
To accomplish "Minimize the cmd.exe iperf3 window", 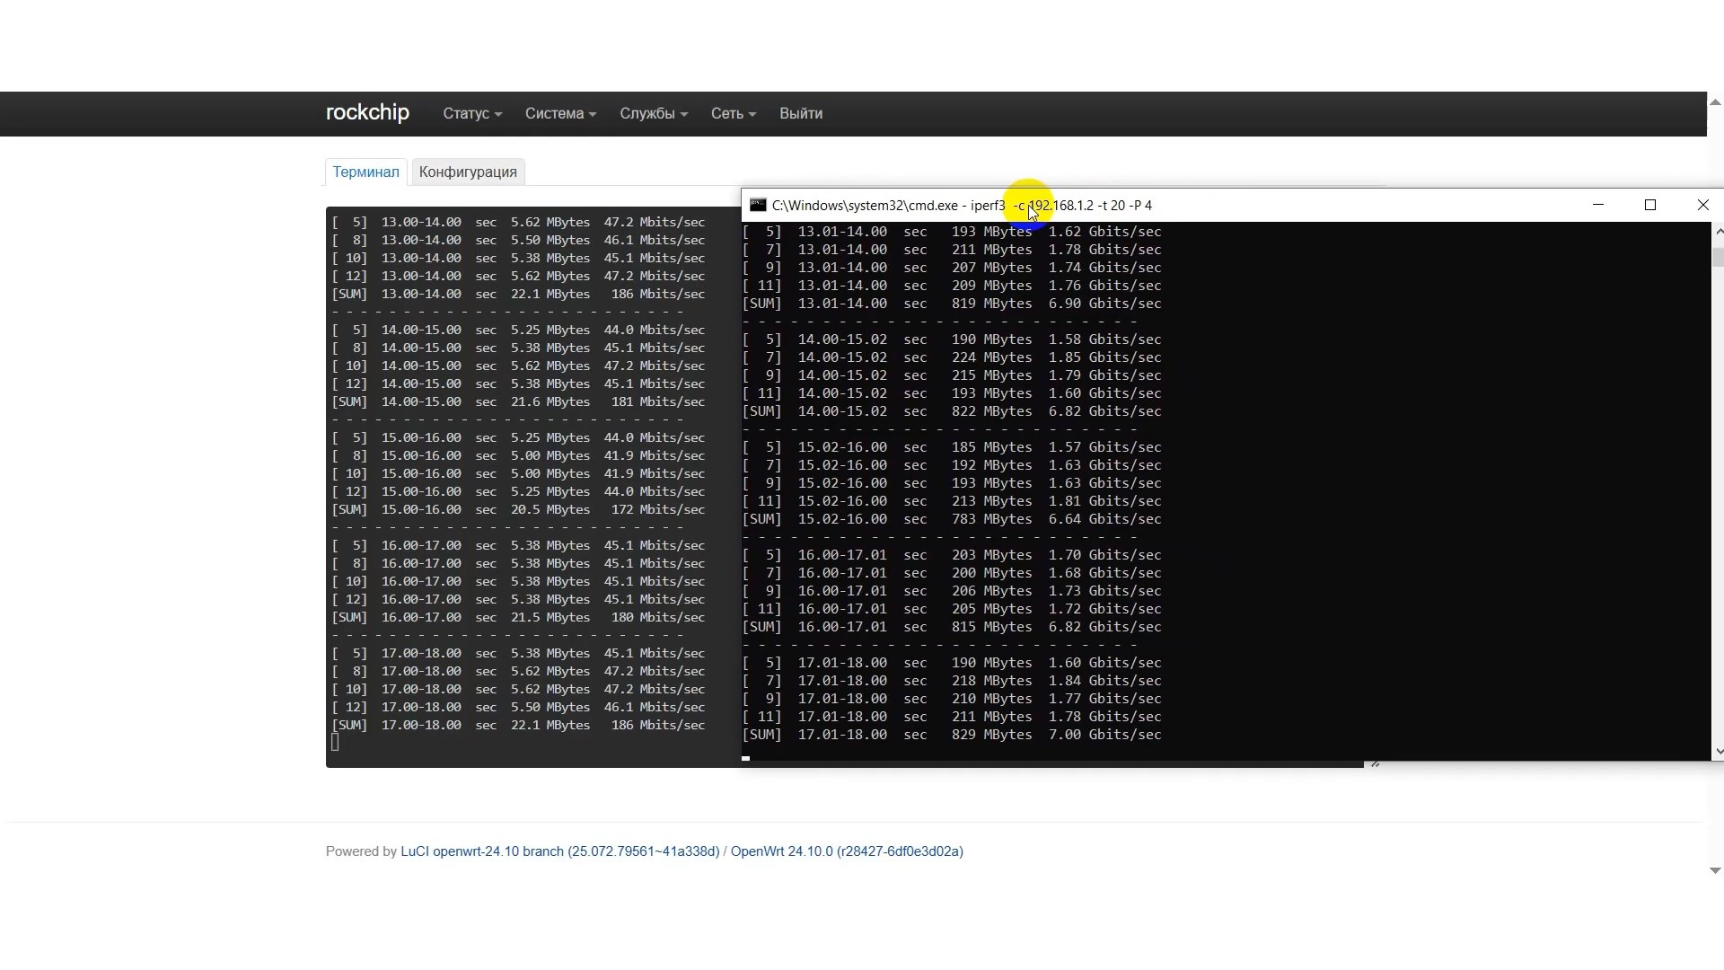I will (1597, 205).
